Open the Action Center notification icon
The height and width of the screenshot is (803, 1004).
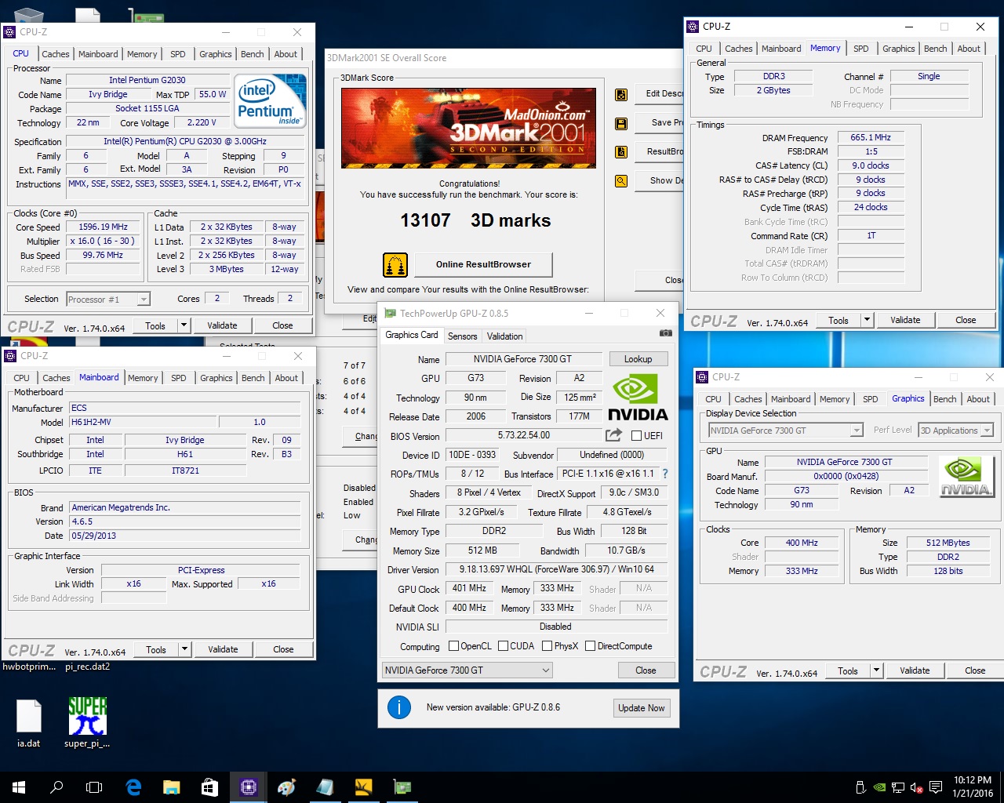(x=936, y=787)
